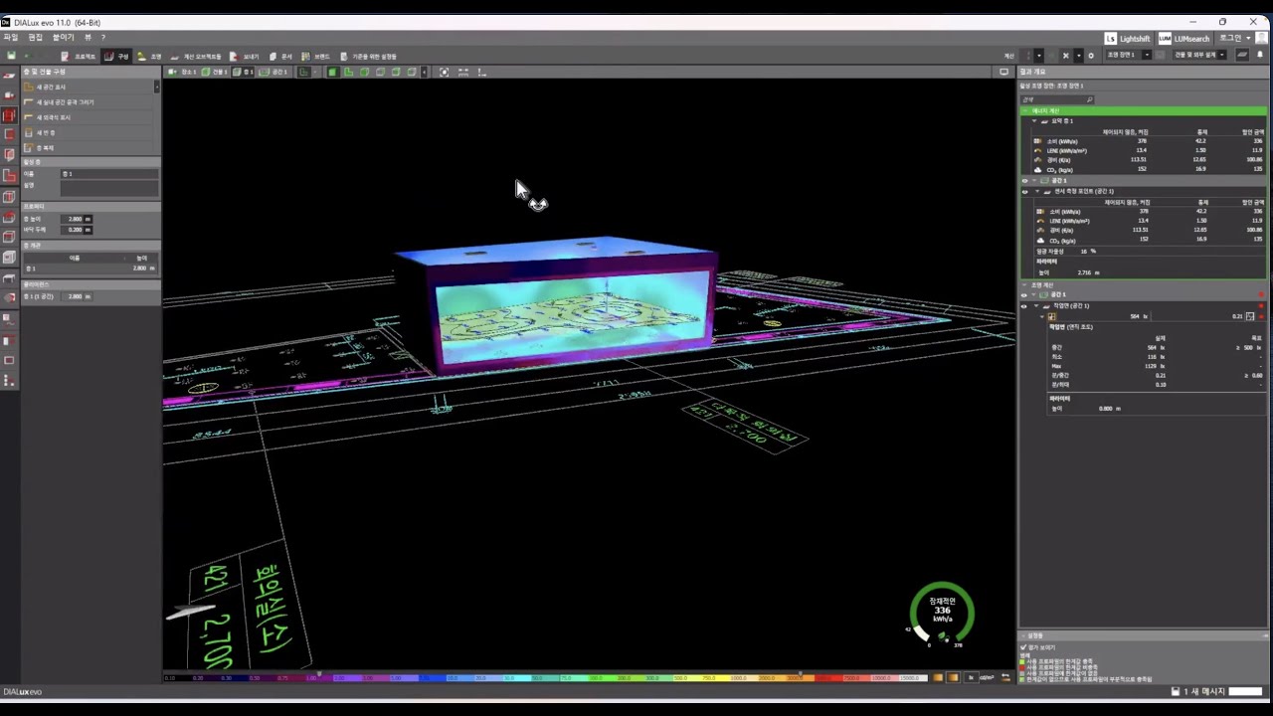Screen dimensions: 1273x716
Task: Open the 편집 (Edit) menu
Action: click(36, 37)
